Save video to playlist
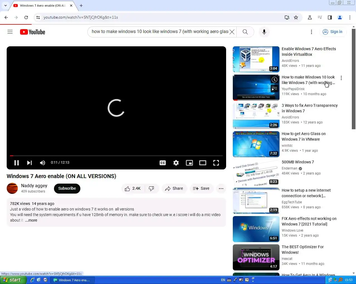 (201, 189)
